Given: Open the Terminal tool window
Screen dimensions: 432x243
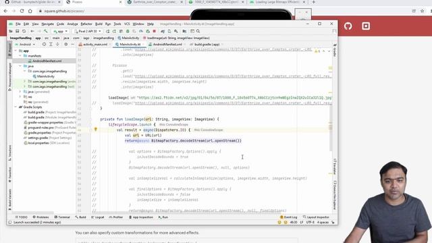Looking at the screenshot, I should click(62, 217).
